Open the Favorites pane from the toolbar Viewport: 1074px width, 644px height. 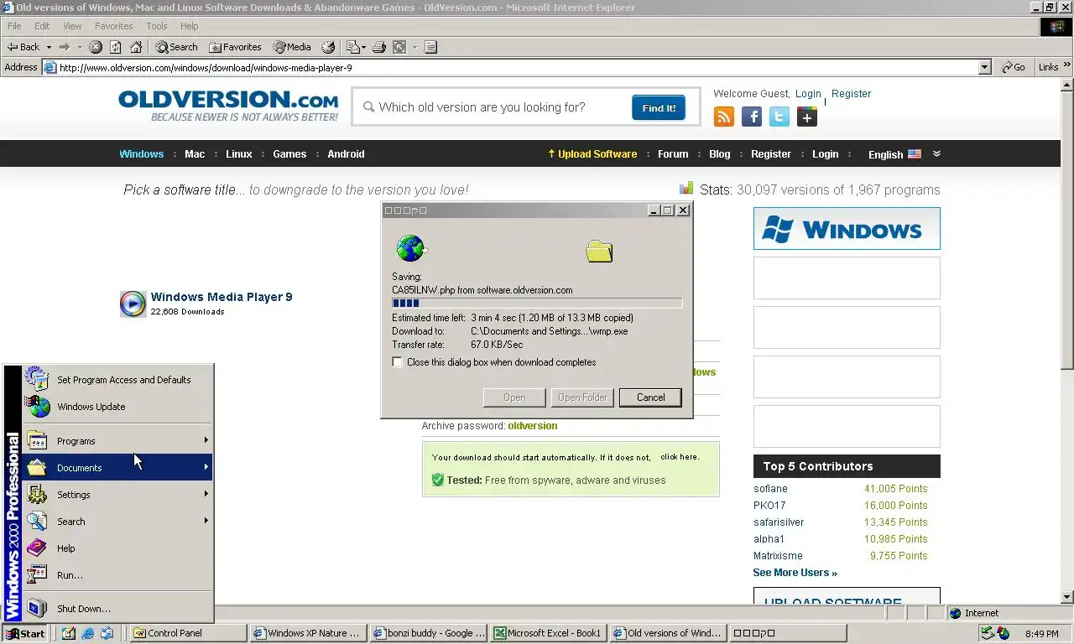point(235,47)
